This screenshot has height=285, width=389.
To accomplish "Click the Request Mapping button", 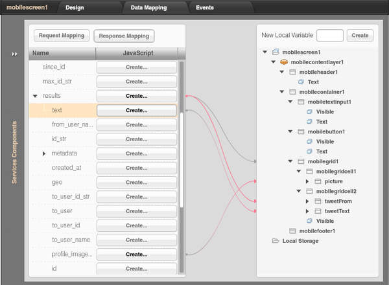I will (61, 36).
